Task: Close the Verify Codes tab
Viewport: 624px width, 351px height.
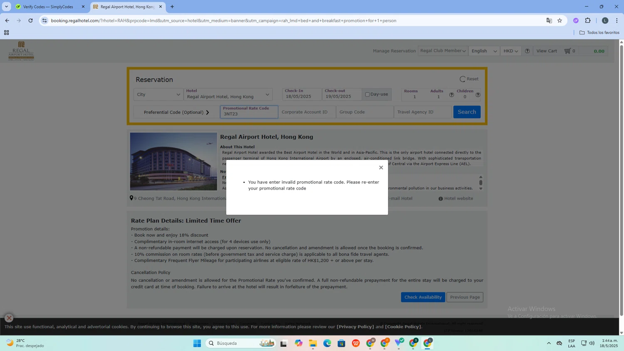Action: 83,7
